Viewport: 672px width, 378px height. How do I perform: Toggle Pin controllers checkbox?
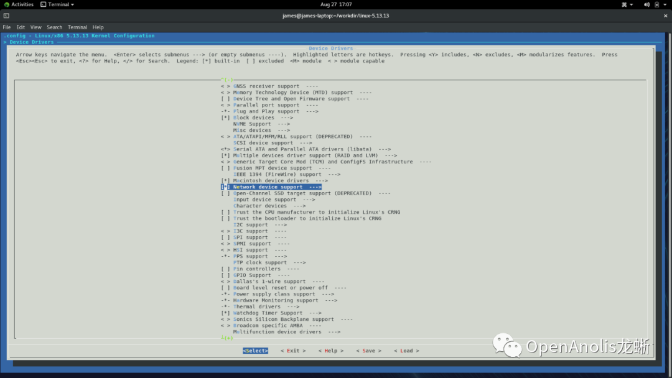click(225, 269)
